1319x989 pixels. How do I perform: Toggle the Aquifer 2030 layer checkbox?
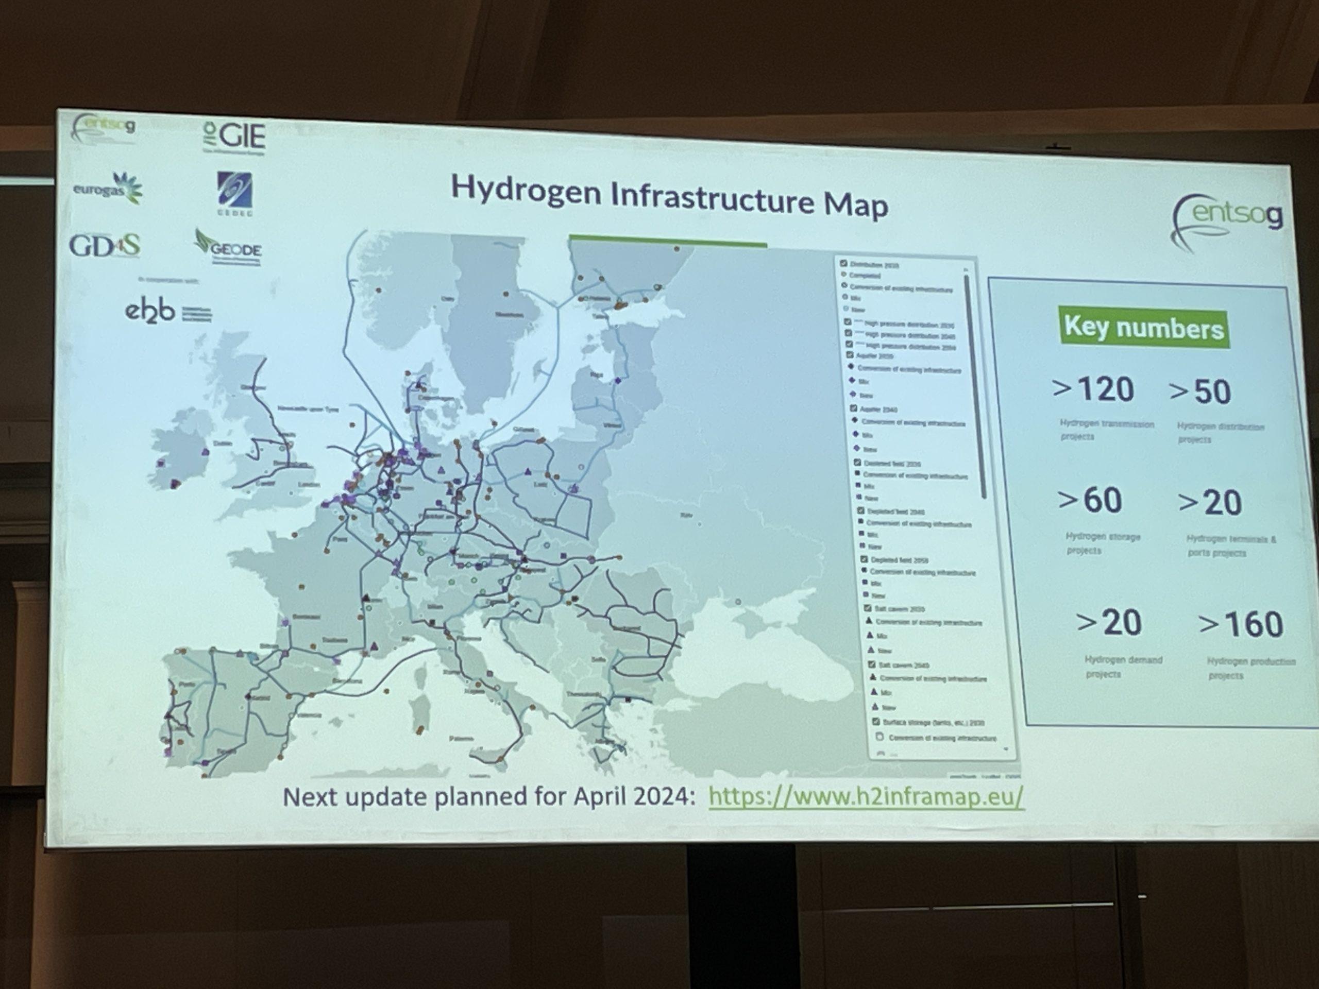pyautogui.click(x=850, y=355)
